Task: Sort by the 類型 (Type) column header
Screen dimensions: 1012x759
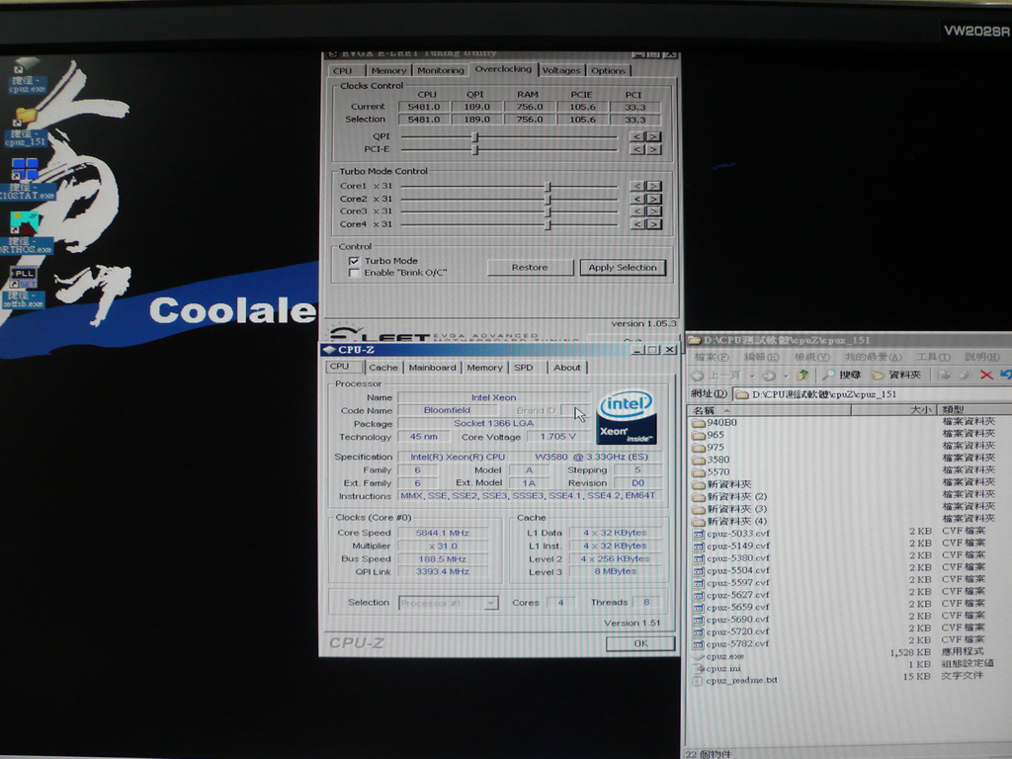Action: pos(973,410)
